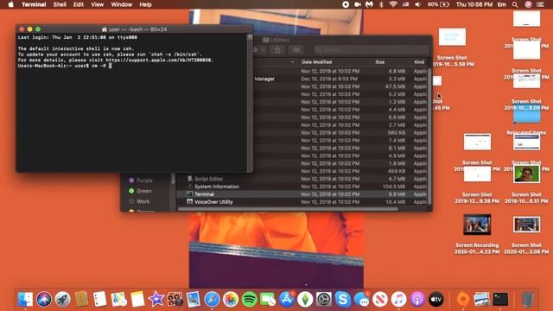The width and height of the screenshot is (553, 311).
Task: Open Music app in the dock
Action: [x=398, y=300]
